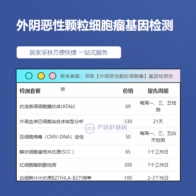Image resolution: width=196 pixels, height=196 pixels.
Task: Click the title 外阴恶性颗粒细胞瘤基因检测
Action: (95, 25)
